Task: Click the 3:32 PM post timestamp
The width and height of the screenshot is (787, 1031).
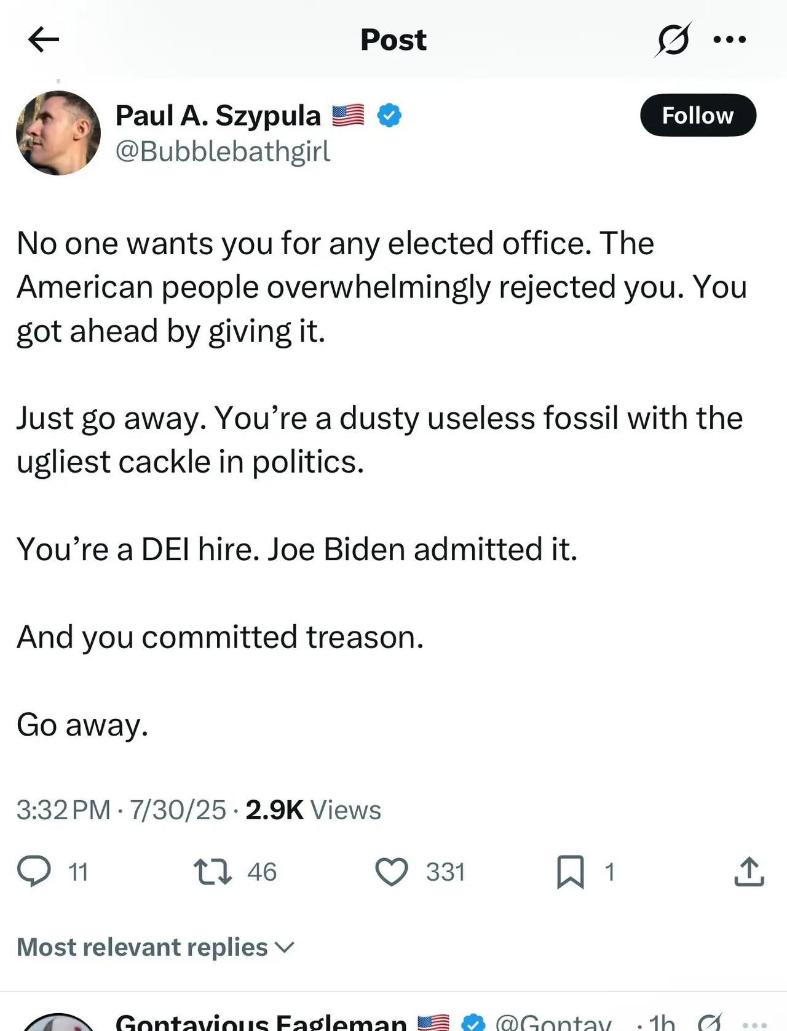Action: click(x=63, y=810)
